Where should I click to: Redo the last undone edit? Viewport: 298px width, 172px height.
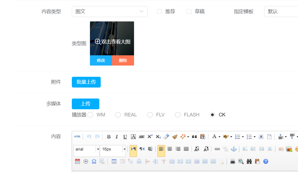pos(97,136)
